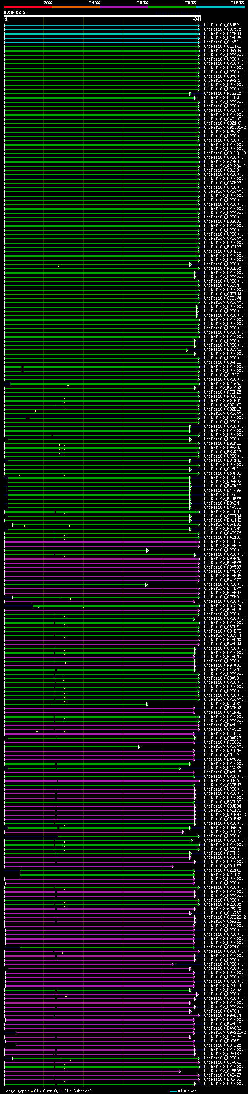Select the UniRef100_B0X0A7 label

[x=222, y=388]
